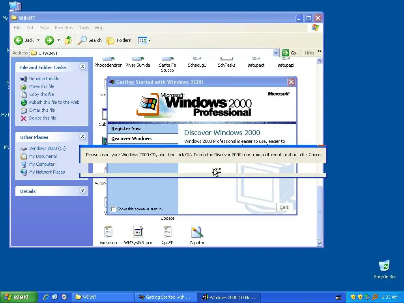Click scroll down arrow in WINNT window

pos(319,243)
